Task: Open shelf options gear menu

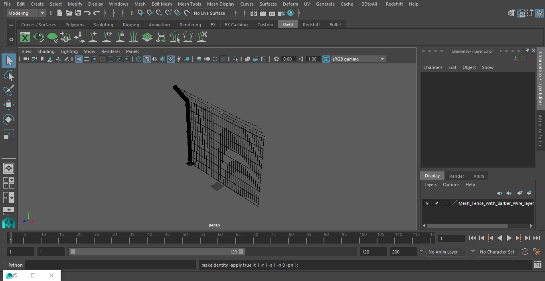Action: point(11,39)
